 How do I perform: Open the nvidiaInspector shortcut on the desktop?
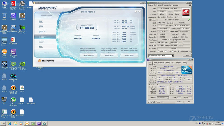(22, 65)
